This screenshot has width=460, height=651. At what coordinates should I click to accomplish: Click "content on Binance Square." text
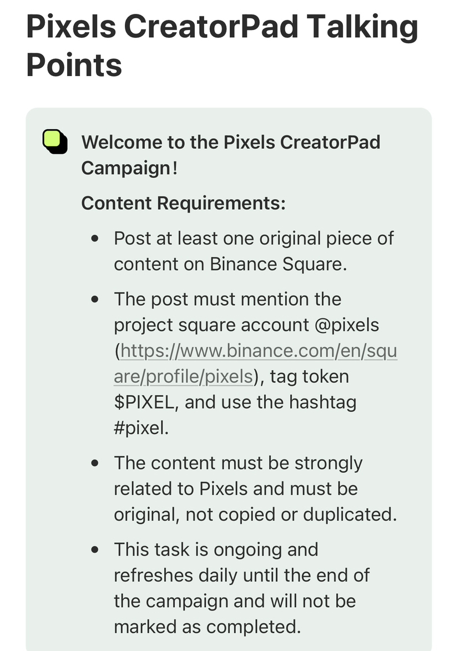coord(230,264)
